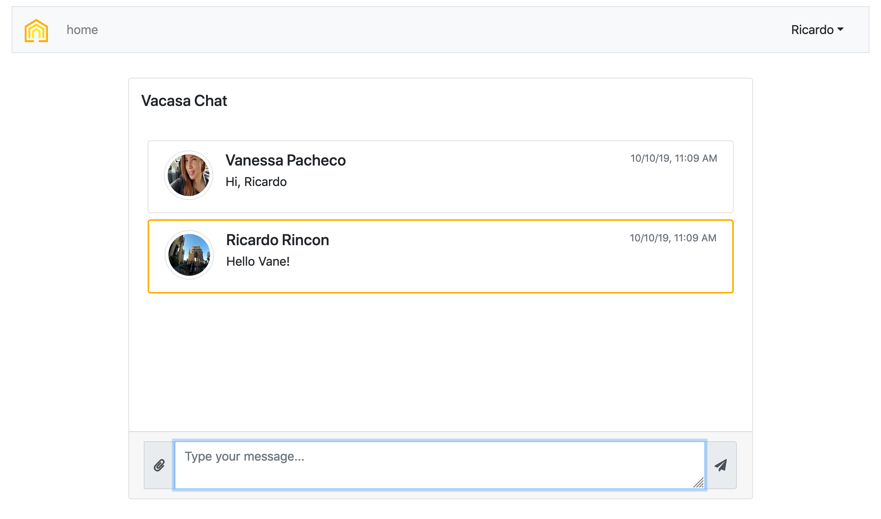This screenshot has height=519, width=881.
Task: Send message with paper plane icon
Action: (x=721, y=465)
